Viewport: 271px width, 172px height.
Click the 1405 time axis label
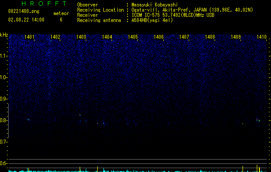click(x=133, y=37)
